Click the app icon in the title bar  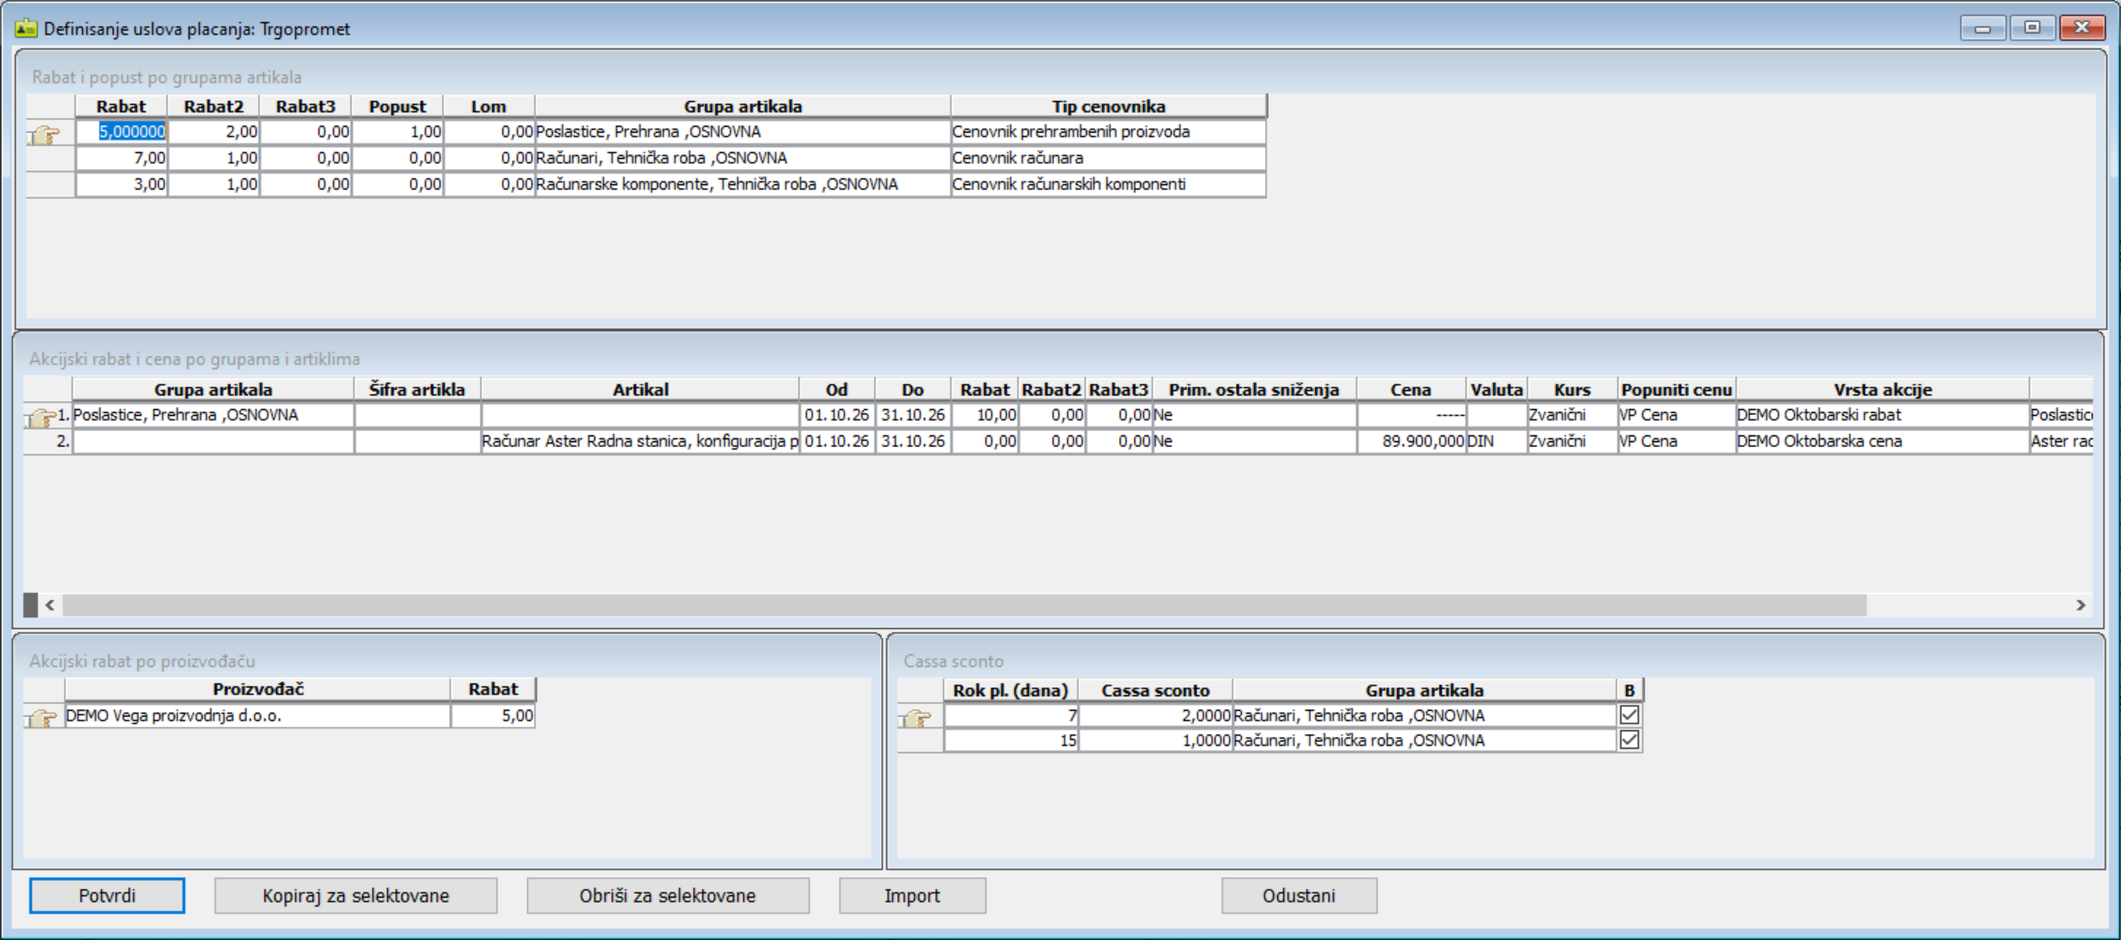pos(26,28)
